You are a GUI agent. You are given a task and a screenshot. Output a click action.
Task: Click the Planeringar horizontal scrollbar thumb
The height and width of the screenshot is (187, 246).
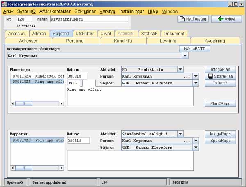pyautogui.click(x=24, y=103)
